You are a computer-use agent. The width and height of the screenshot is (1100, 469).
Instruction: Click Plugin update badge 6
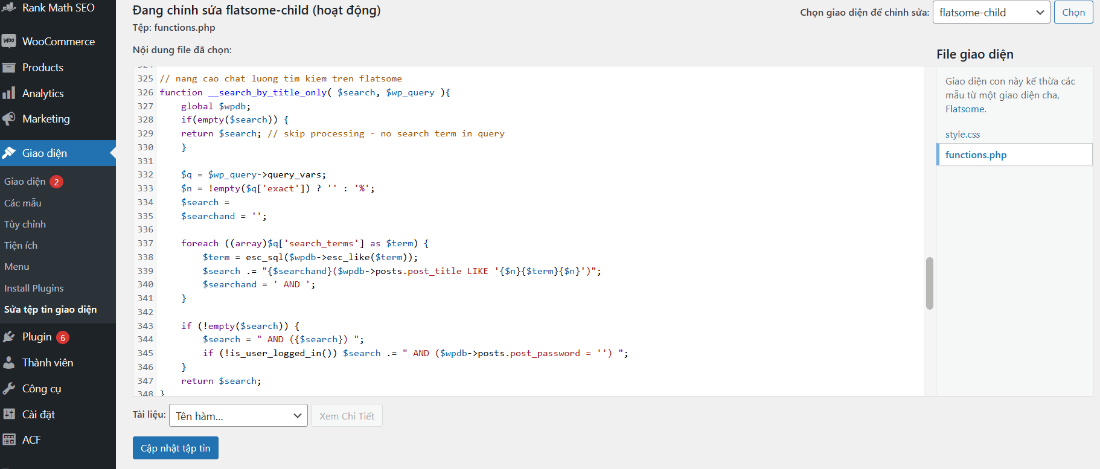coord(63,337)
